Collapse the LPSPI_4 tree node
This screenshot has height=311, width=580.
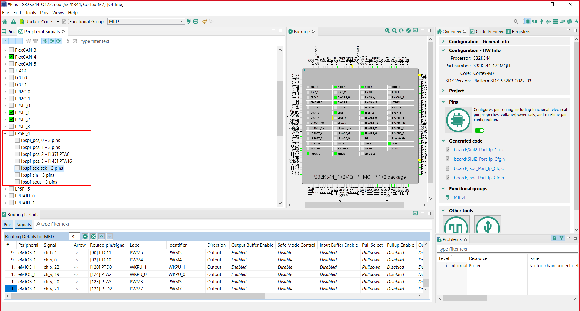pyautogui.click(x=5, y=133)
